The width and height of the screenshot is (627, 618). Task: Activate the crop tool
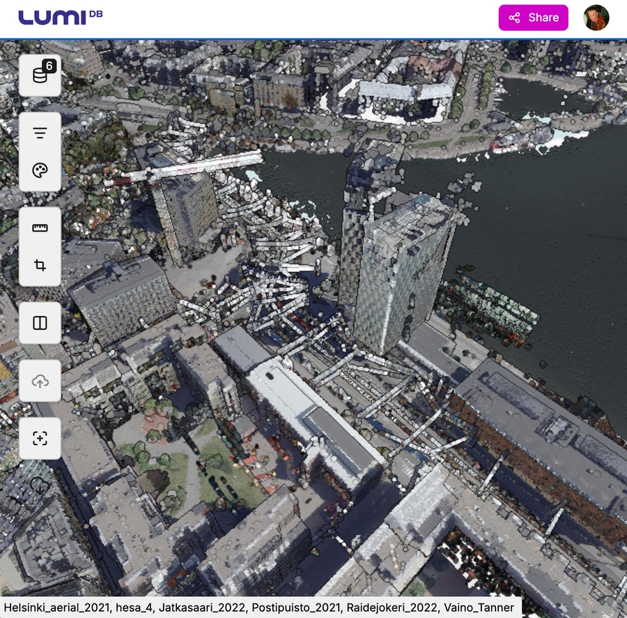click(x=40, y=266)
